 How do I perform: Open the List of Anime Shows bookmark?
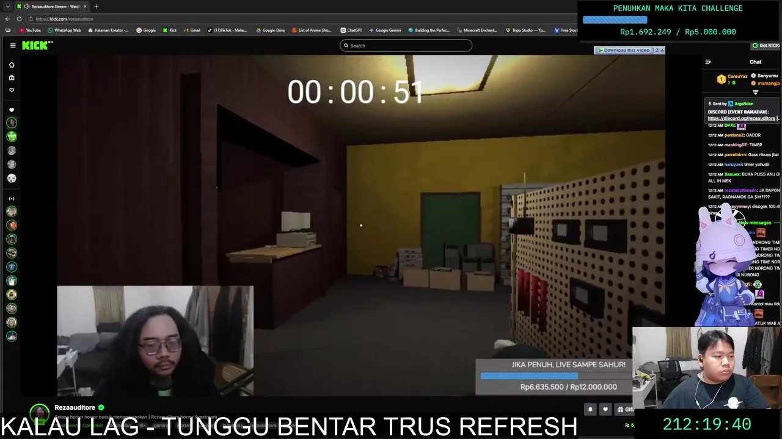[x=312, y=30]
